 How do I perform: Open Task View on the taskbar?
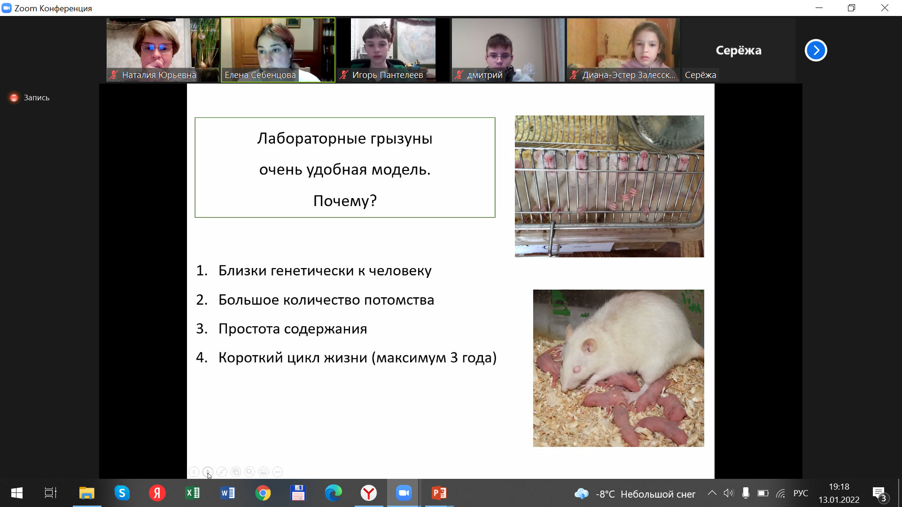tap(51, 493)
